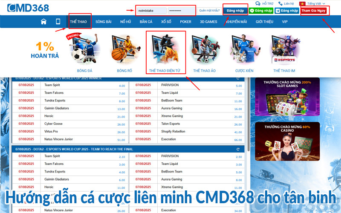Click Quên mật khẩu link

coord(209,10)
